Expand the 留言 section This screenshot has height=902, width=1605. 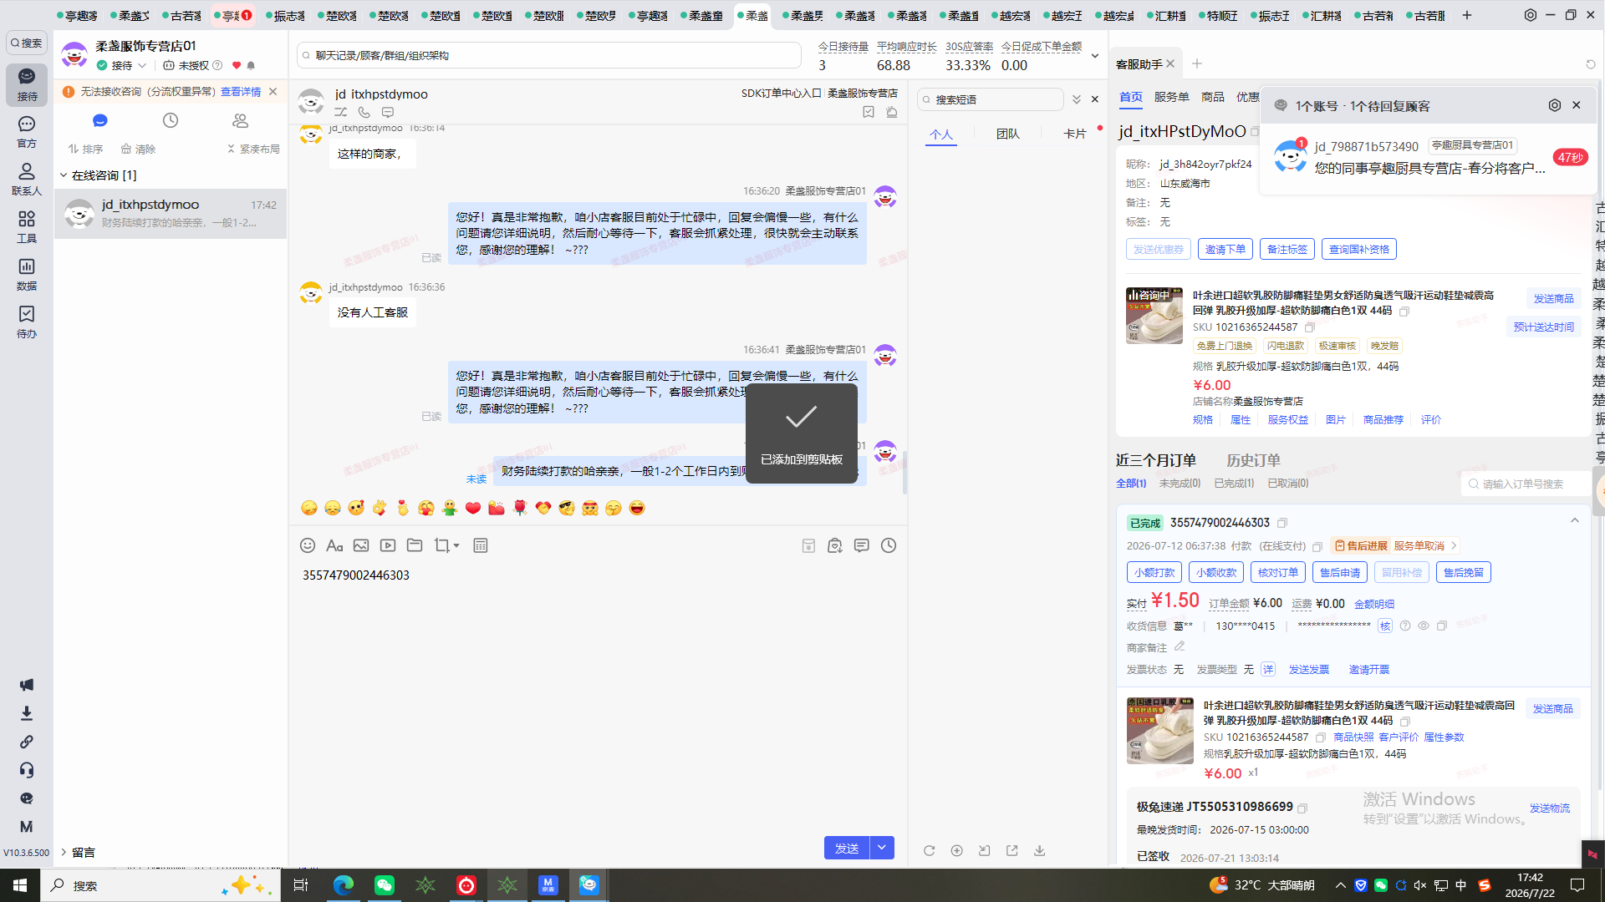pyautogui.click(x=64, y=852)
